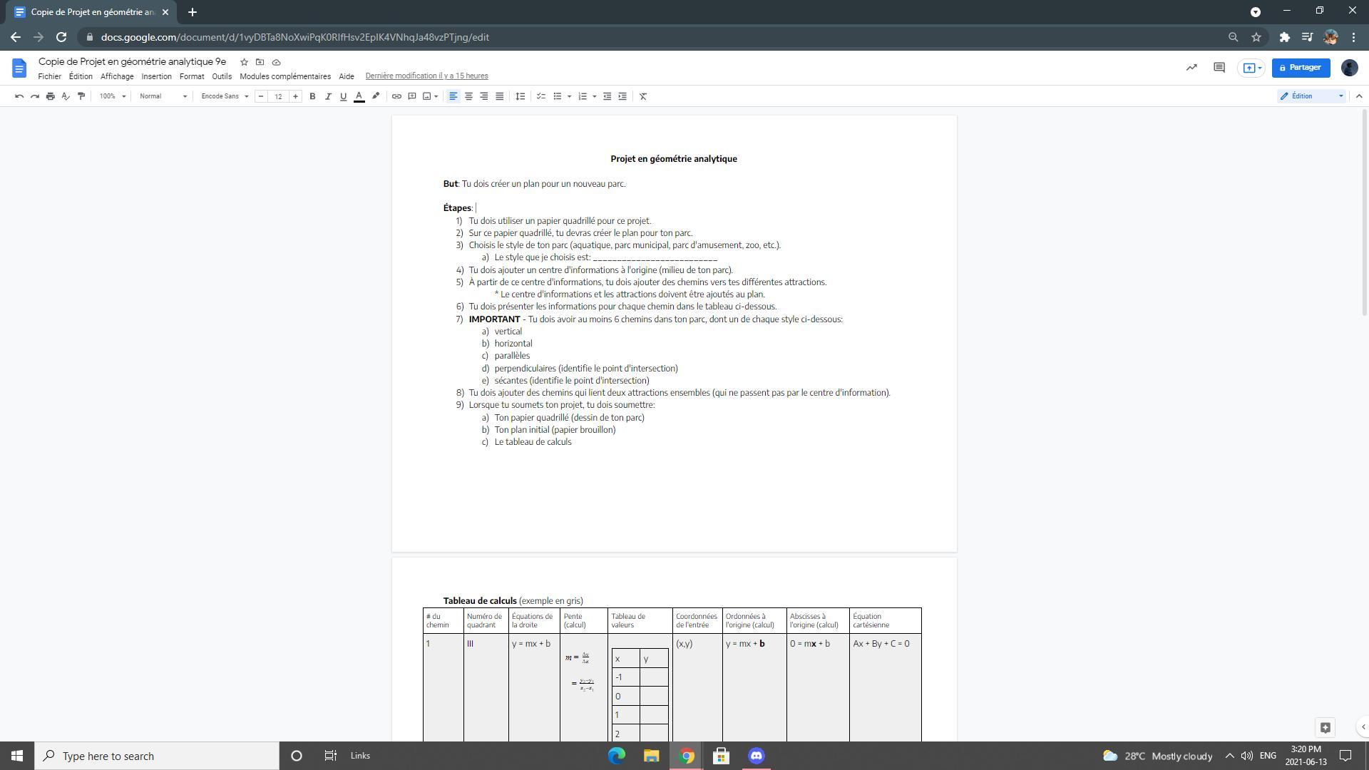Open the Insertion menu

coord(156,76)
